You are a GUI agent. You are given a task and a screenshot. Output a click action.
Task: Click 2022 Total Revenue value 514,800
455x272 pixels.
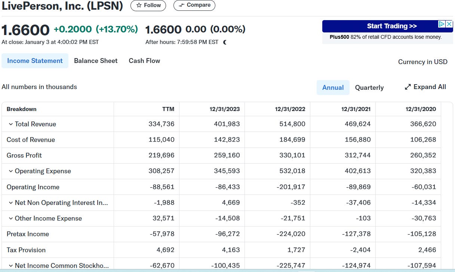292,124
